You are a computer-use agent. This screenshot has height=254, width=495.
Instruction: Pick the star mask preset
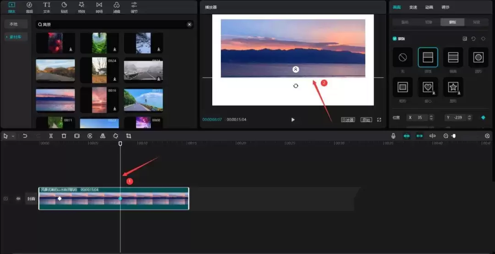tap(453, 86)
